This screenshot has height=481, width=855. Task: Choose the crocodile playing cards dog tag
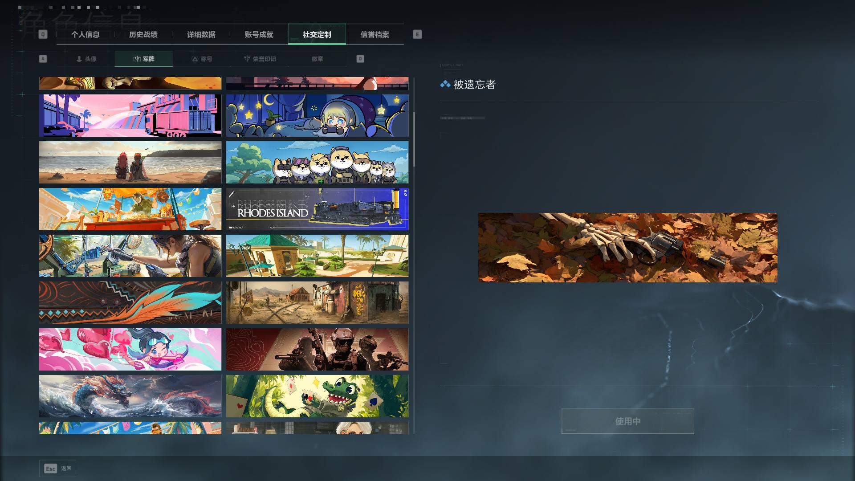tap(317, 396)
